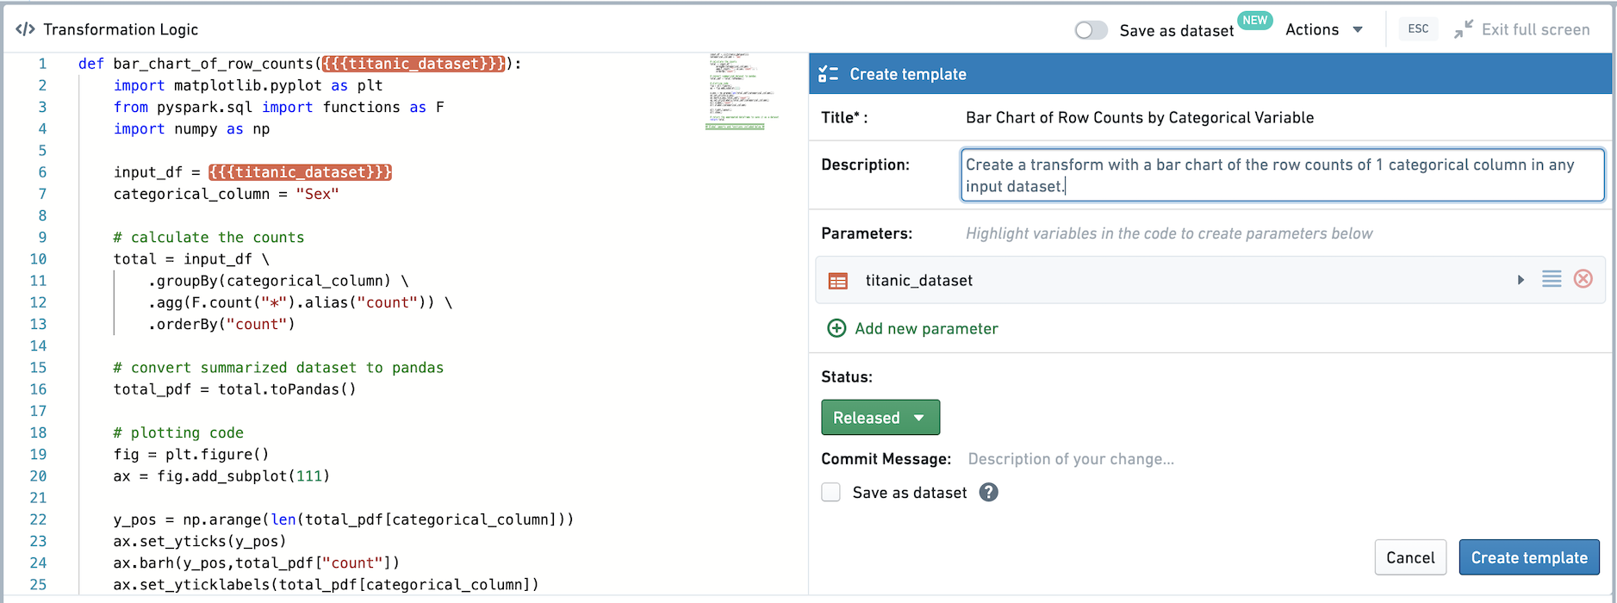Open the Released status dropdown
This screenshot has height=603, width=1617.
[x=880, y=418]
